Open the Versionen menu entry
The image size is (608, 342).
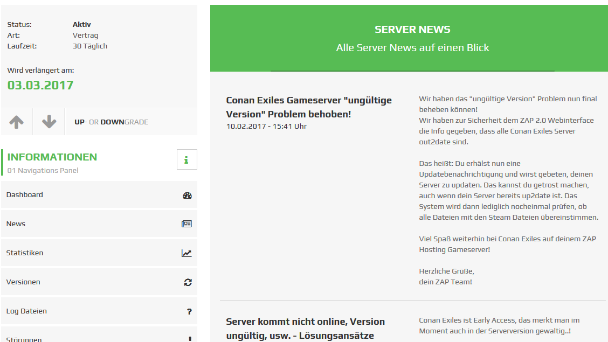[23, 282]
